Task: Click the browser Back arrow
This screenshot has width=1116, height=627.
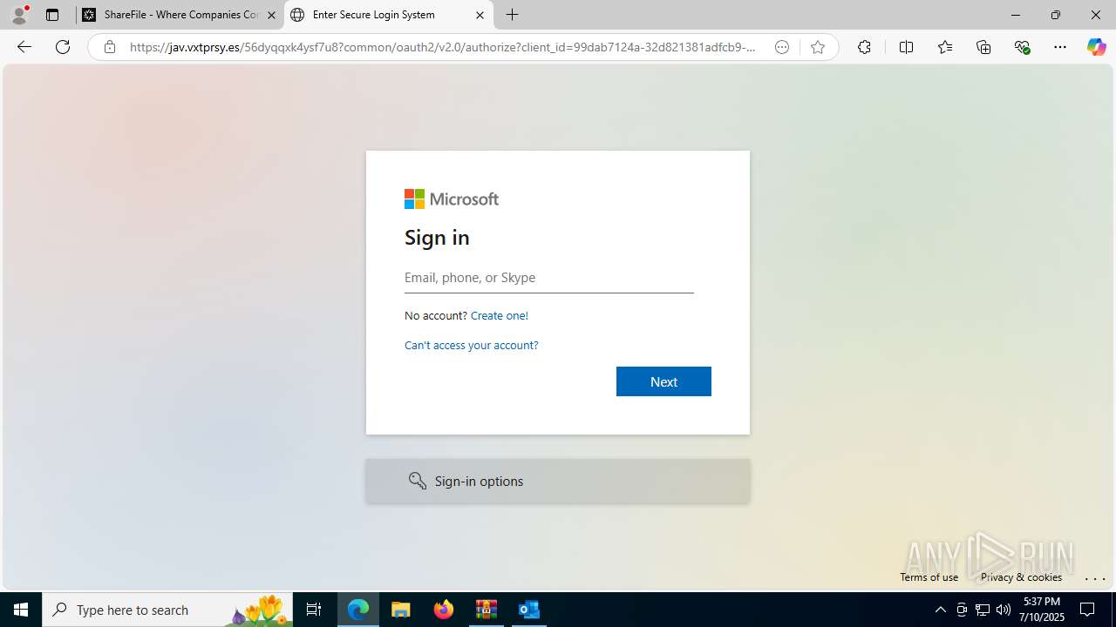Action: coord(24,47)
